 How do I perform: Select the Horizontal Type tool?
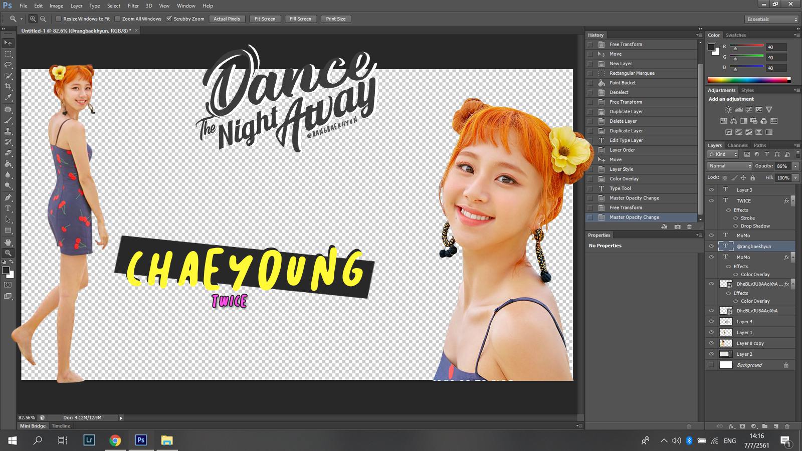coord(8,208)
